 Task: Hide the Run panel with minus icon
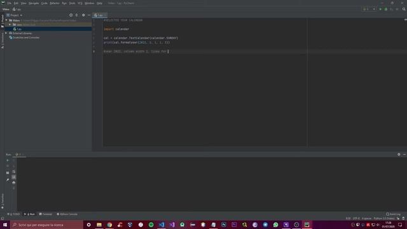[404, 155]
